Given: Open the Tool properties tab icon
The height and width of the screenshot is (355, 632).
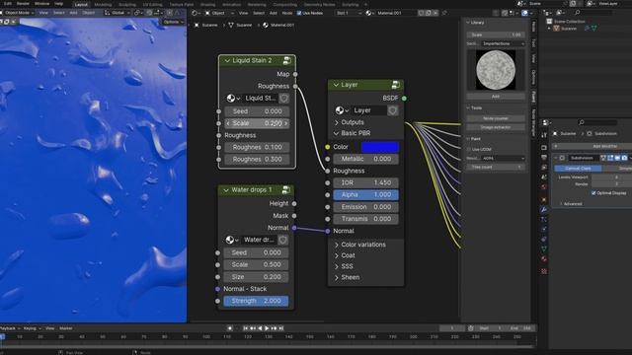Looking at the screenshot, I should [544, 135].
